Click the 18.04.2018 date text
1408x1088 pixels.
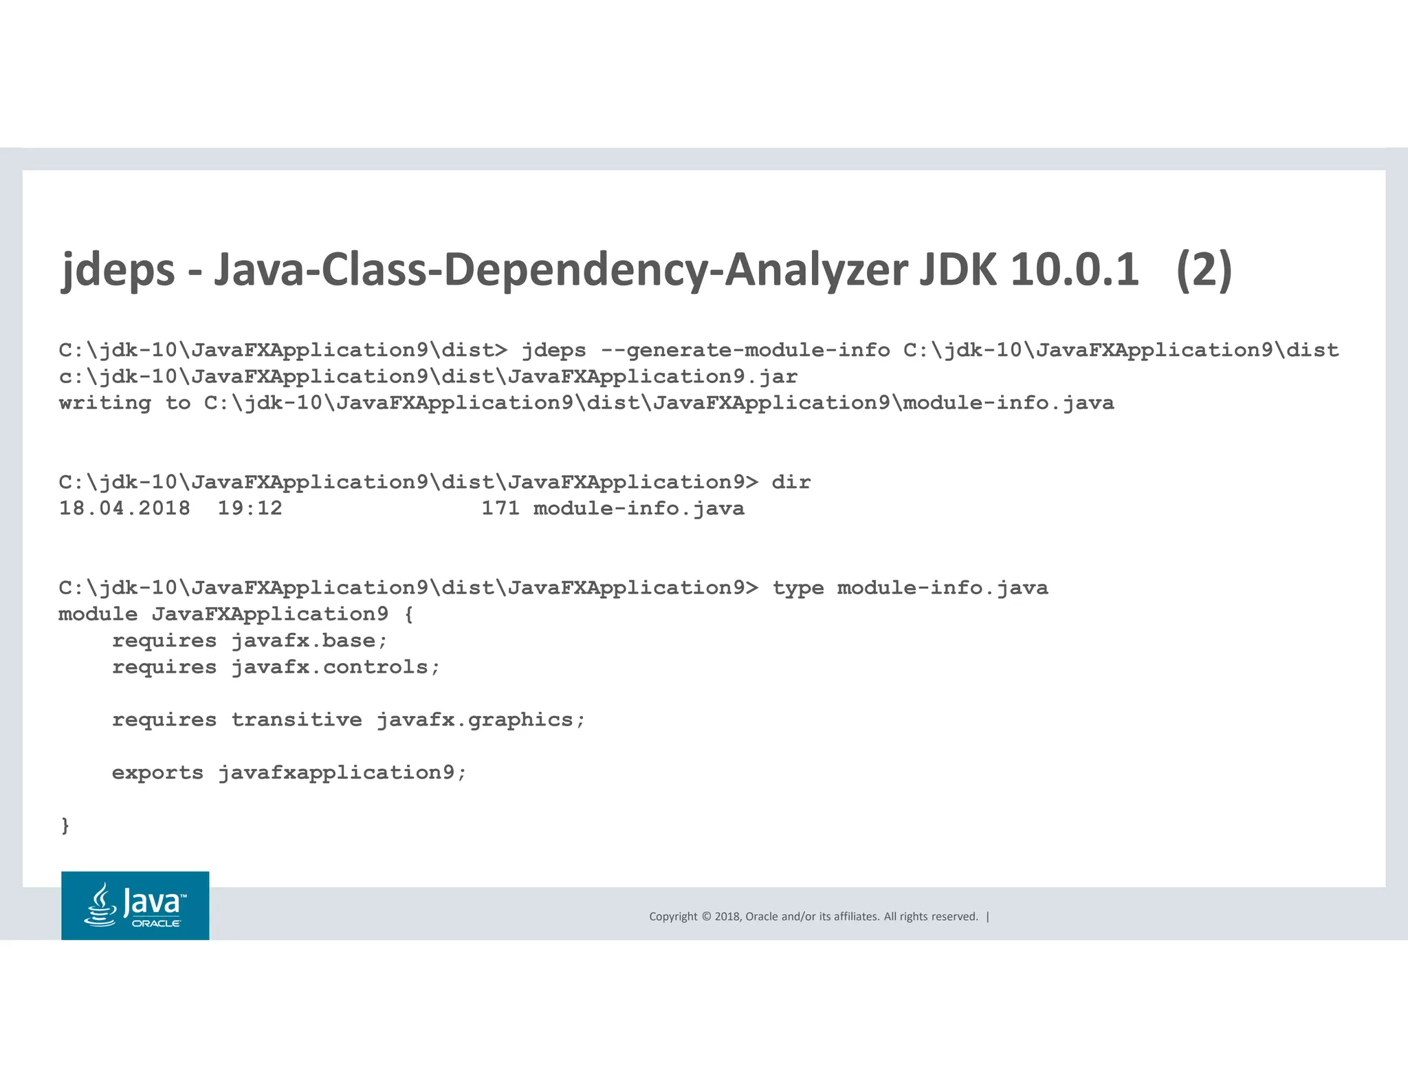click(x=124, y=508)
